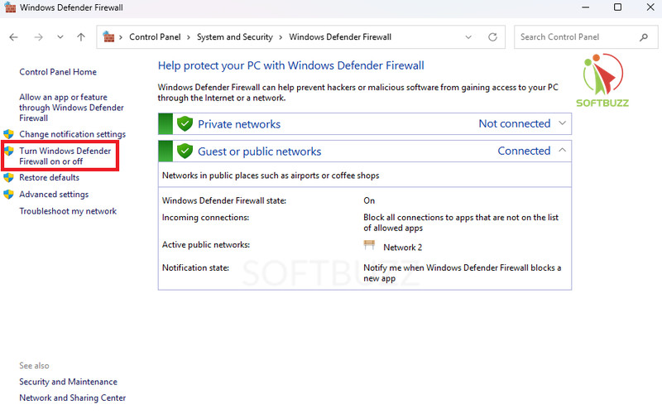Open System and Security breadcrumb
This screenshot has width=662, height=414.
tap(235, 36)
